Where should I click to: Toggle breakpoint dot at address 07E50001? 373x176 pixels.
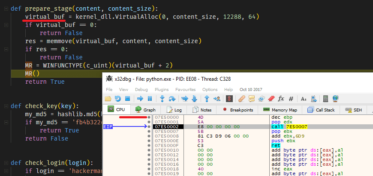(x=149, y=122)
